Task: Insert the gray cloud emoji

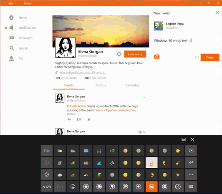Action: (x=60, y=175)
